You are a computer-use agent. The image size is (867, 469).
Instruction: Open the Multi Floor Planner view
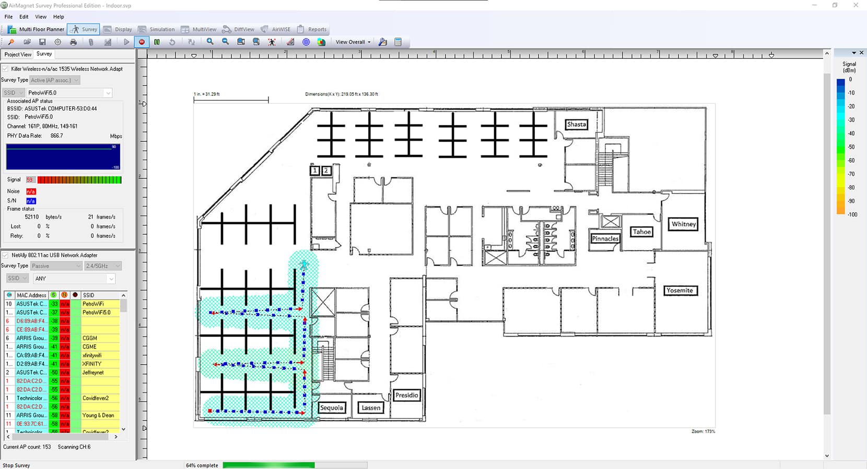36,29
